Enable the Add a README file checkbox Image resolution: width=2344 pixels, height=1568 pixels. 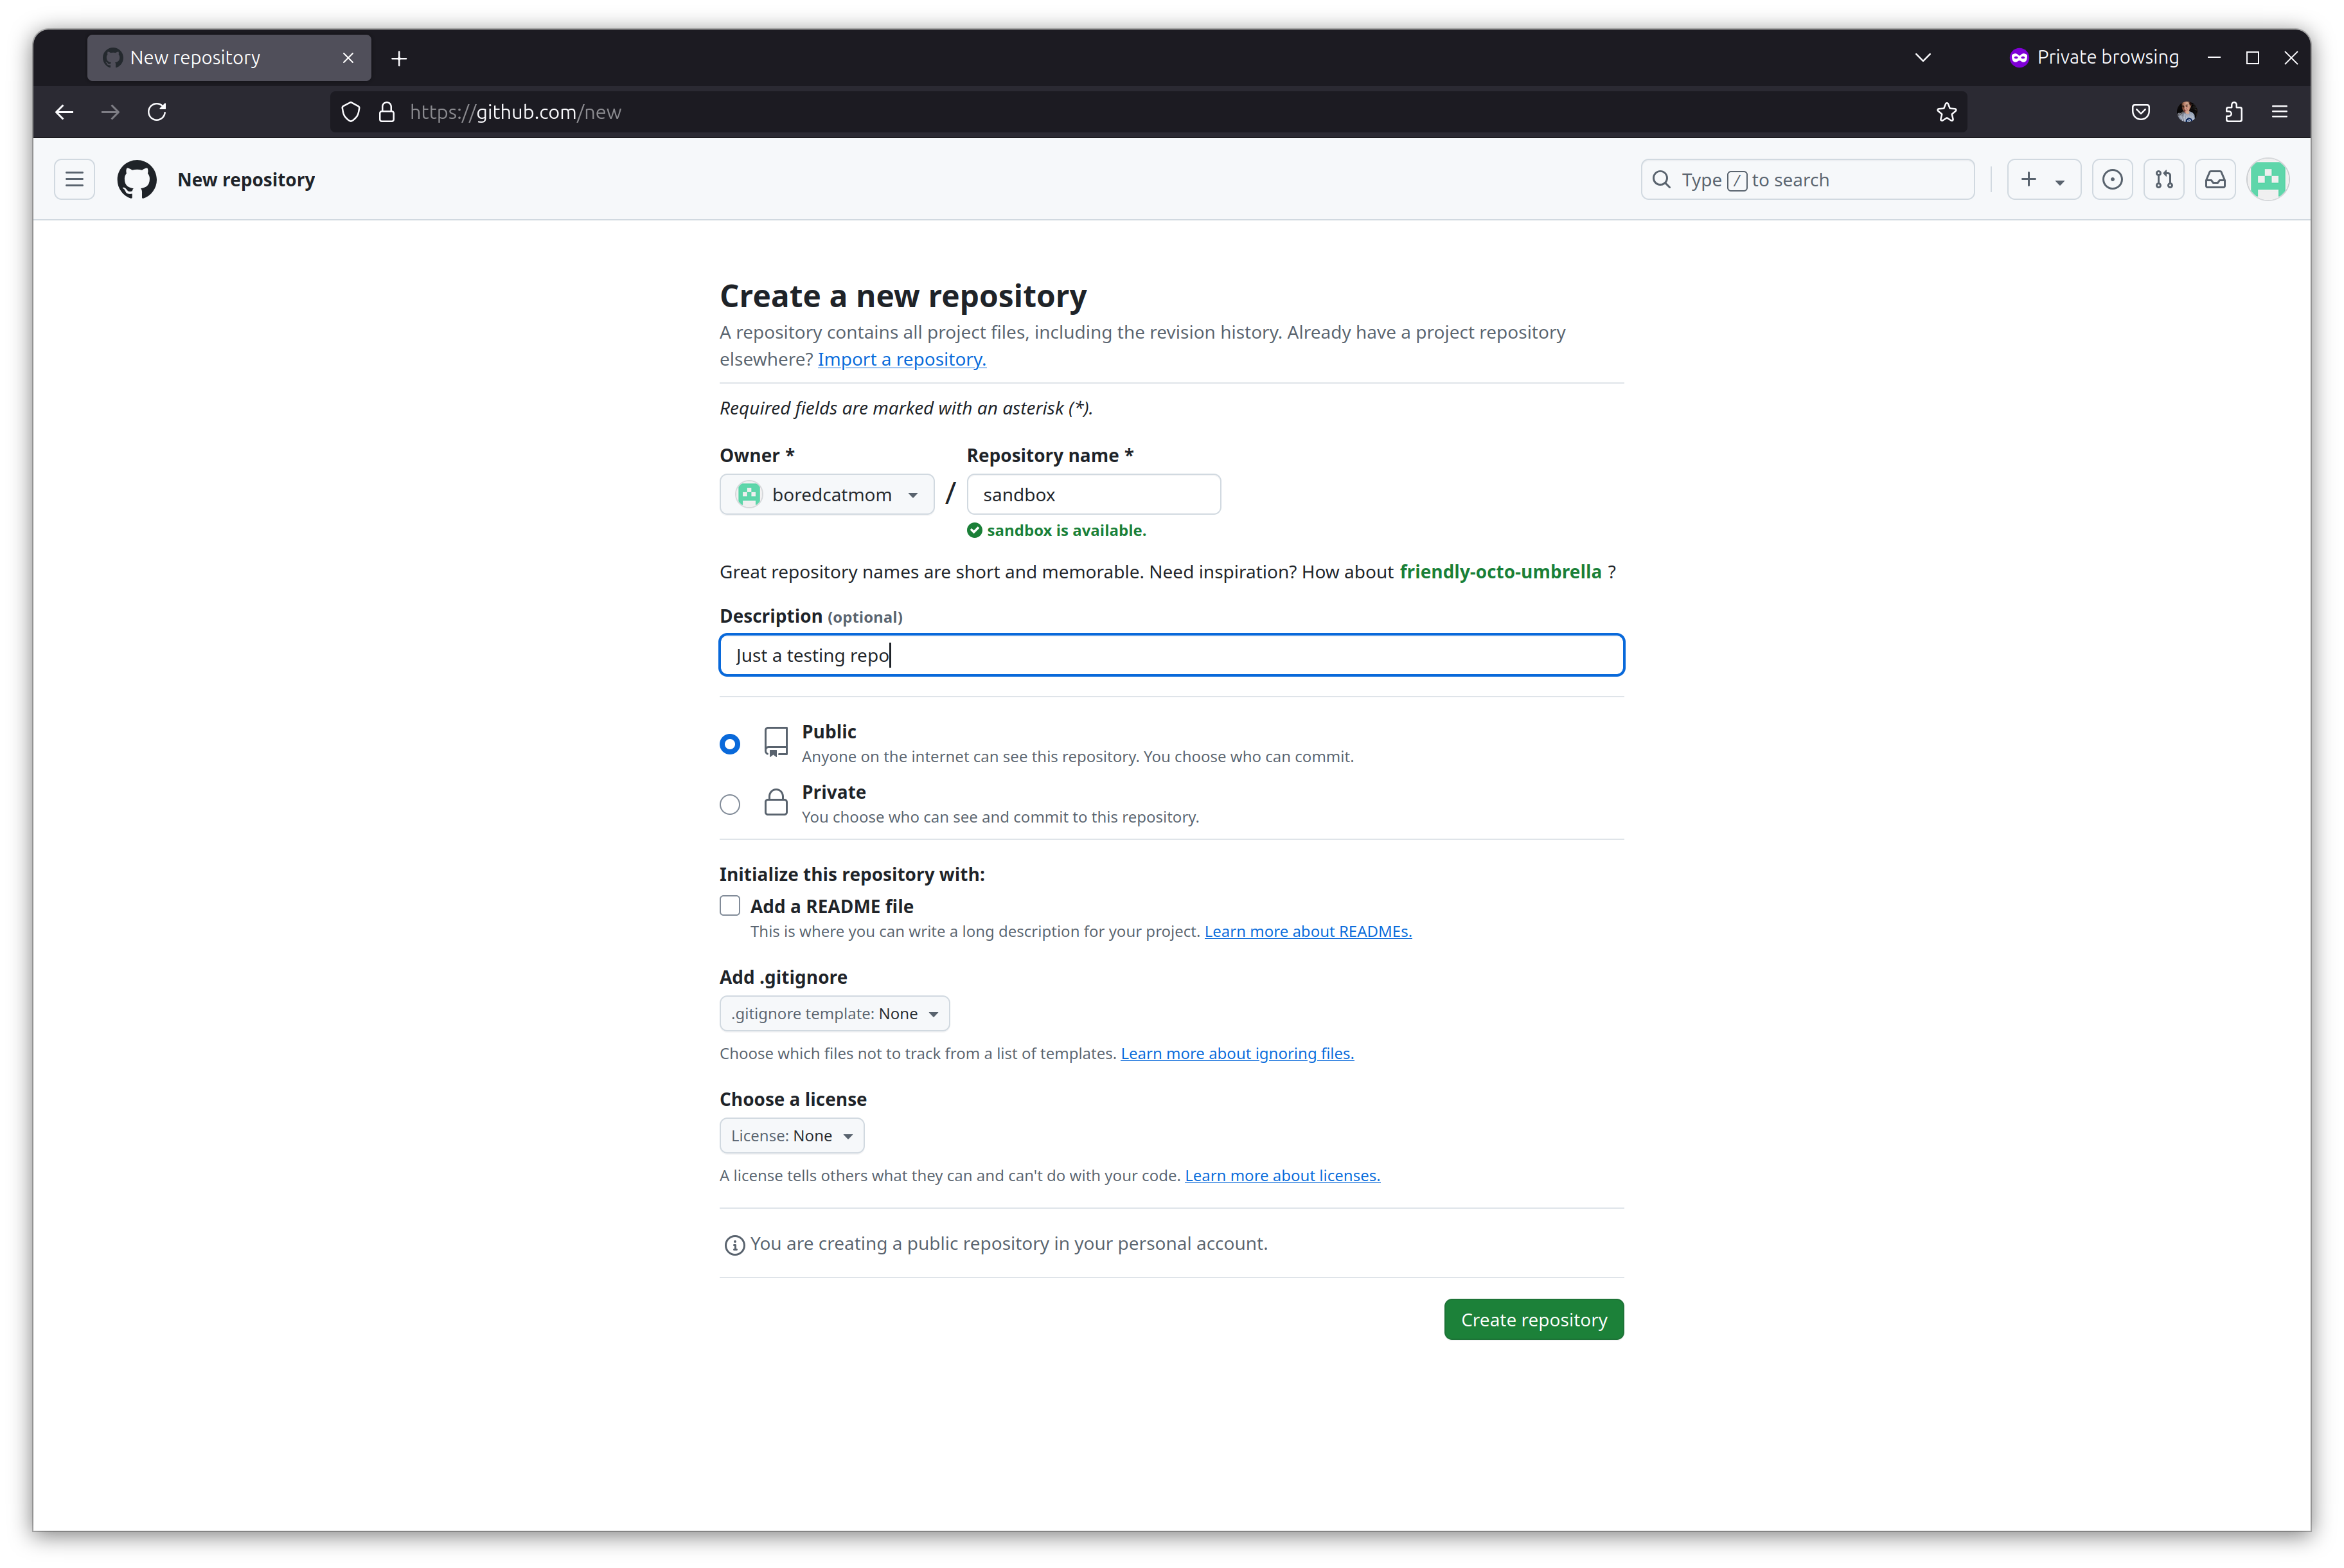coord(731,905)
